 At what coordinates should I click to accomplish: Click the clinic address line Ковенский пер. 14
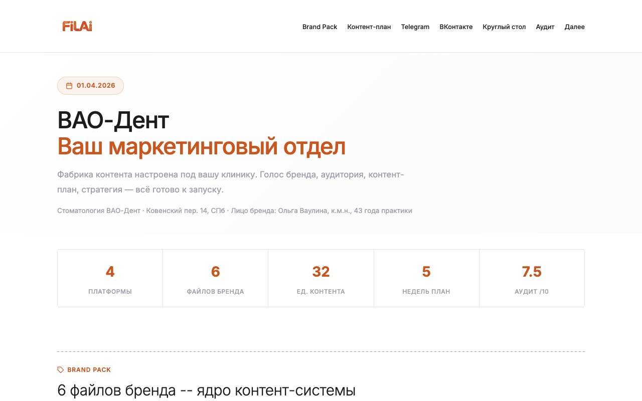point(235,211)
